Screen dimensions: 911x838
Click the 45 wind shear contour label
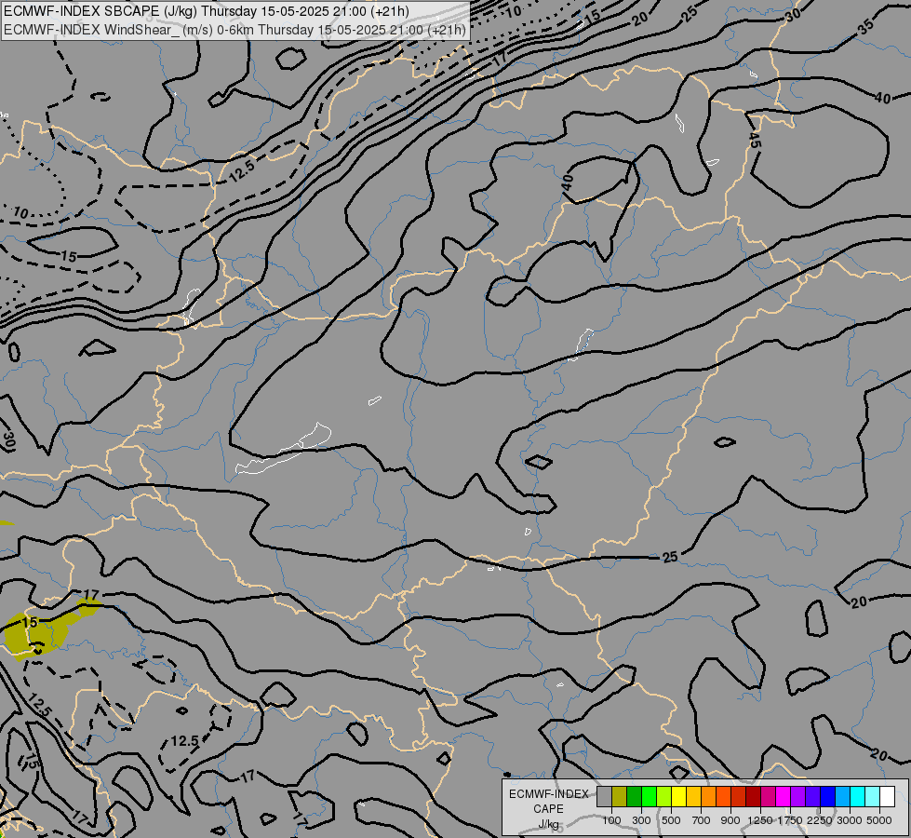(754, 141)
